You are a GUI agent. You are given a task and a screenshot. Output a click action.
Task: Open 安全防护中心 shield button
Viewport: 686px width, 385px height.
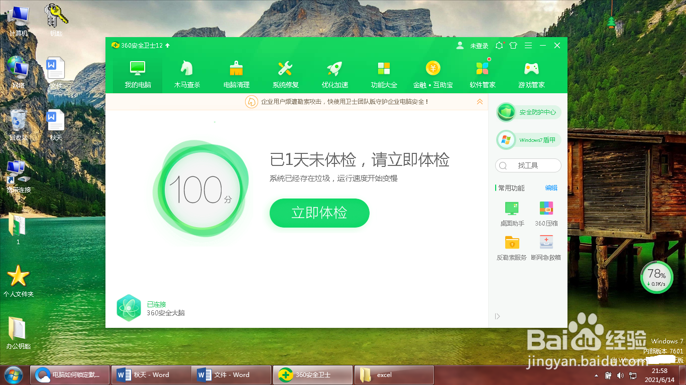point(528,112)
